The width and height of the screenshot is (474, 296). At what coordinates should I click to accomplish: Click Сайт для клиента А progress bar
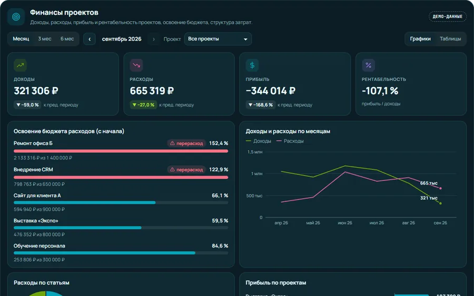(x=121, y=203)
